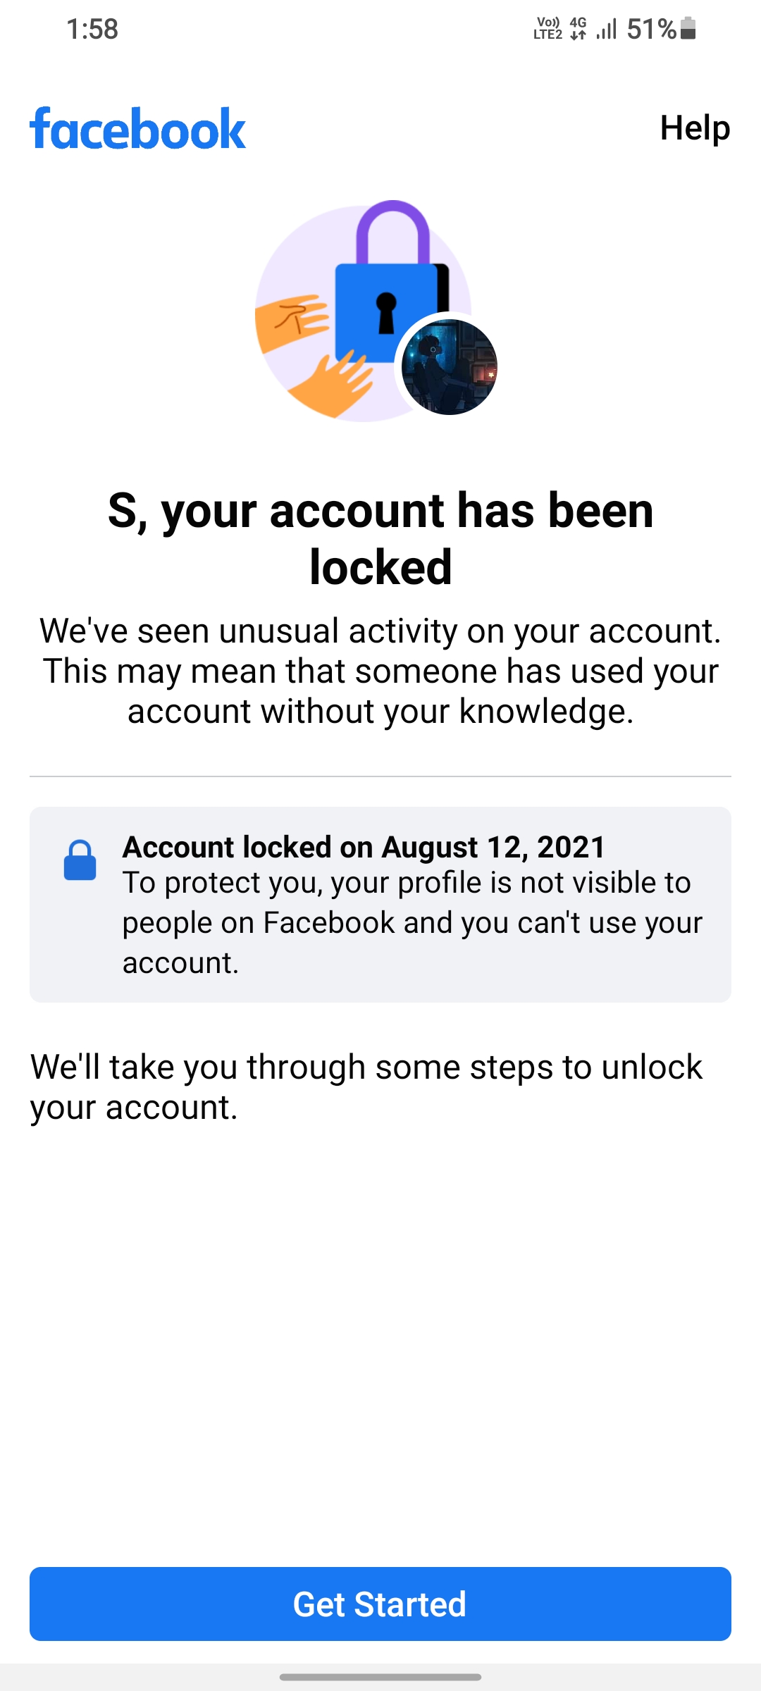This screenshot has width=761, height=1691.
Task: Click "Account locked on August 12, 2021" heading
Action: click(364, 847)
